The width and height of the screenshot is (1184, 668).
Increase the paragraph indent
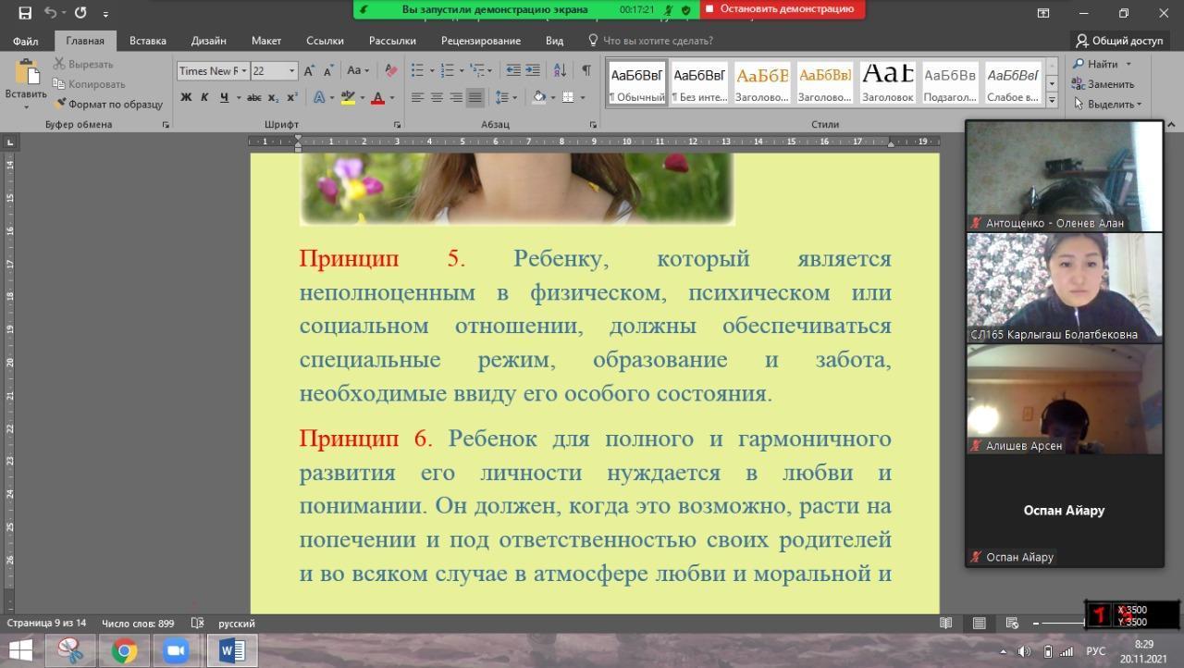coord(533,70)
